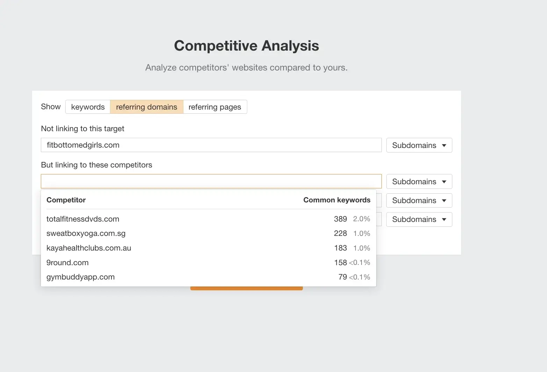This screenshot has height=372, width=547.
Task: Choose the 9round.com competitor suggestion
Action: [x=67, y=262]
